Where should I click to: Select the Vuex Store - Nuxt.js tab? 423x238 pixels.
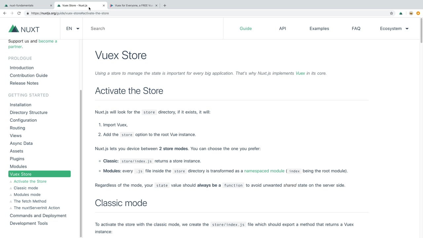pyautogui.click(x=81, y=5)
